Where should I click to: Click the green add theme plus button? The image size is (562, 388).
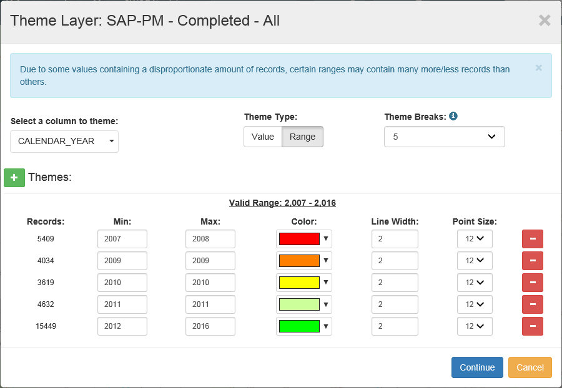point(14,177)
